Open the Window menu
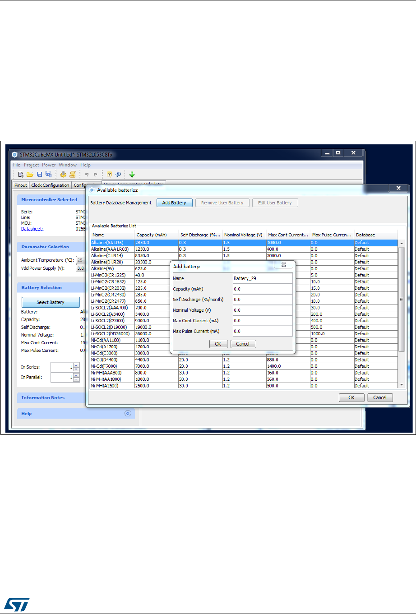 click(68, 165)
